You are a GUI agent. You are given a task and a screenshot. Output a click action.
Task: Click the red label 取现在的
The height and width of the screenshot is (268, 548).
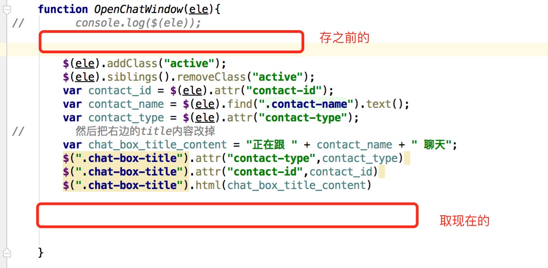464,221
